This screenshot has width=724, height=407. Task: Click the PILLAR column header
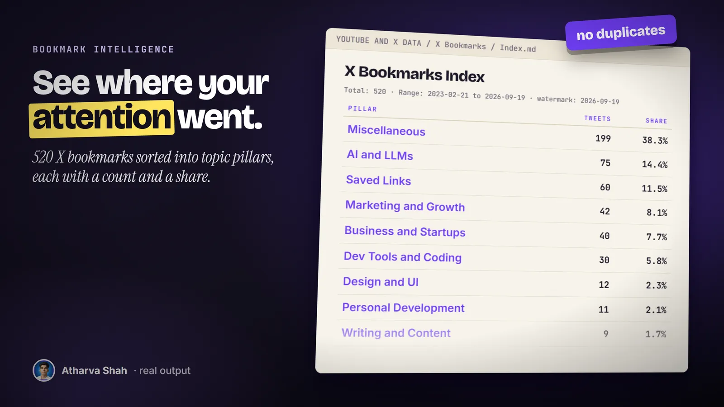click(x=362, y=109)
